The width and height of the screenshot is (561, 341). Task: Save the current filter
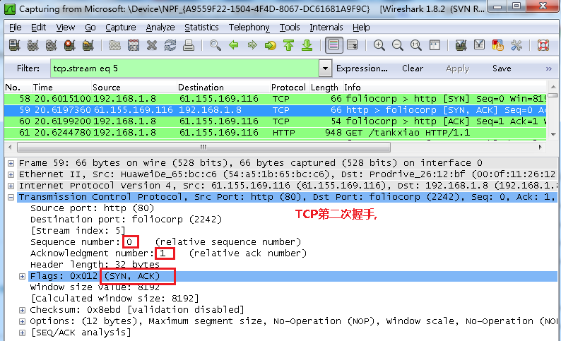(x=502, y=68)
